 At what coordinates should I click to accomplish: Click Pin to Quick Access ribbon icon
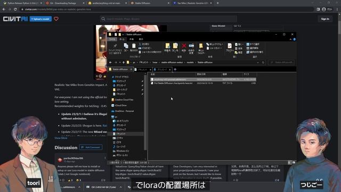115,49
